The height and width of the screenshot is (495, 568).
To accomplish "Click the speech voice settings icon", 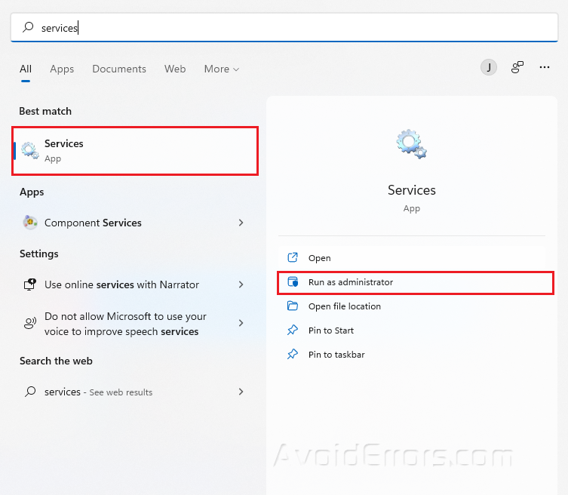I will [x=30, y=324].
